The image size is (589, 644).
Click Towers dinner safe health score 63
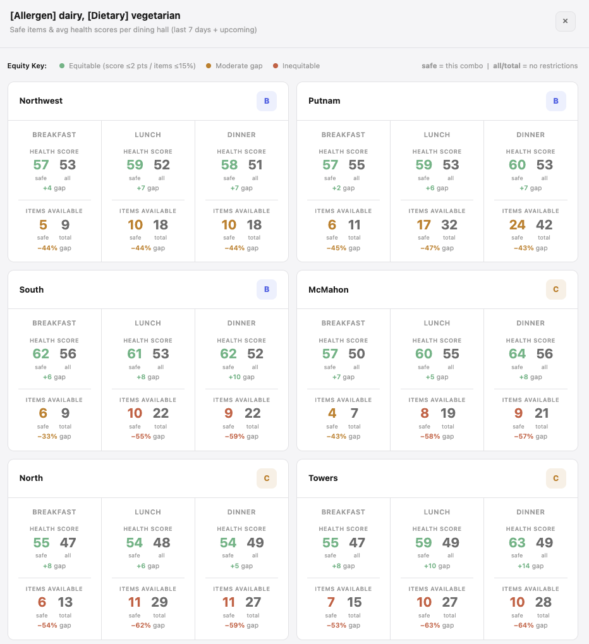point(517,542)
